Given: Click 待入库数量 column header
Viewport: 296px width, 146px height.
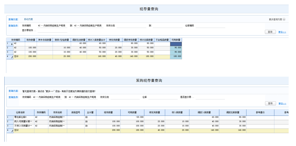Looking at the screenshot, I should point(177,112).
